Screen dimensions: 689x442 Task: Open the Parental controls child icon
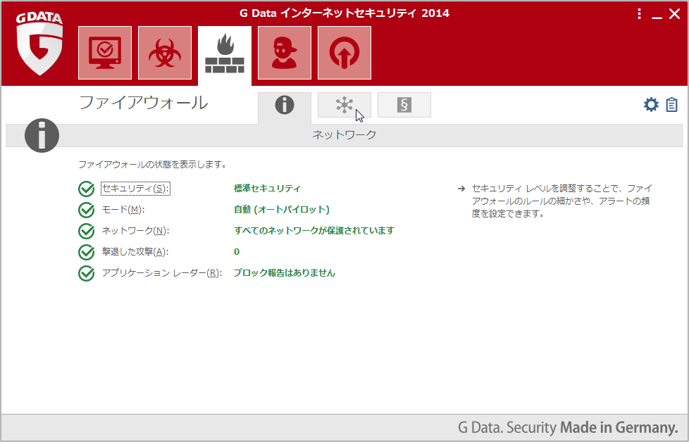coord(284,53)
